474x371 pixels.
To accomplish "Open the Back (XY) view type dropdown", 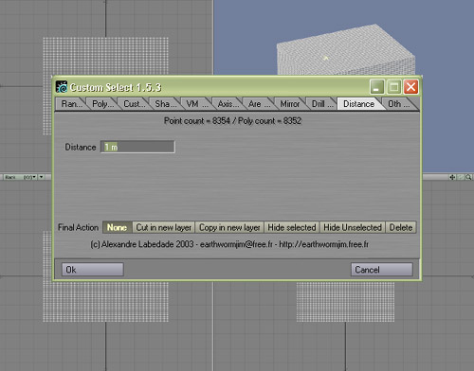I will point(21,177).
